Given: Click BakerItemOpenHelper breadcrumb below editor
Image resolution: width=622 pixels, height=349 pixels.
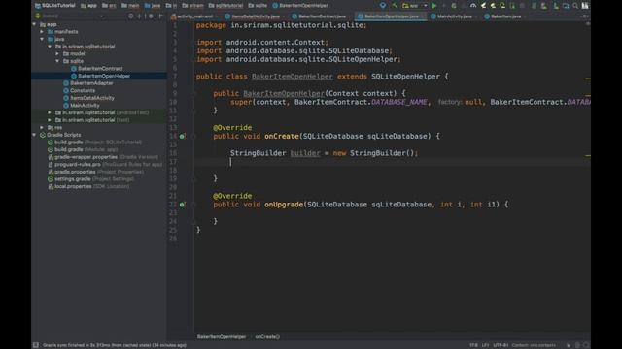Looking at the screenshot, I should click(222, 337).
